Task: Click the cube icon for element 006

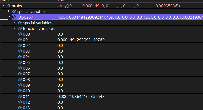Action: 20,68
